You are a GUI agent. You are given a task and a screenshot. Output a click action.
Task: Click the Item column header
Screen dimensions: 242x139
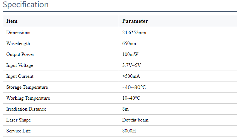coord(12,21)
